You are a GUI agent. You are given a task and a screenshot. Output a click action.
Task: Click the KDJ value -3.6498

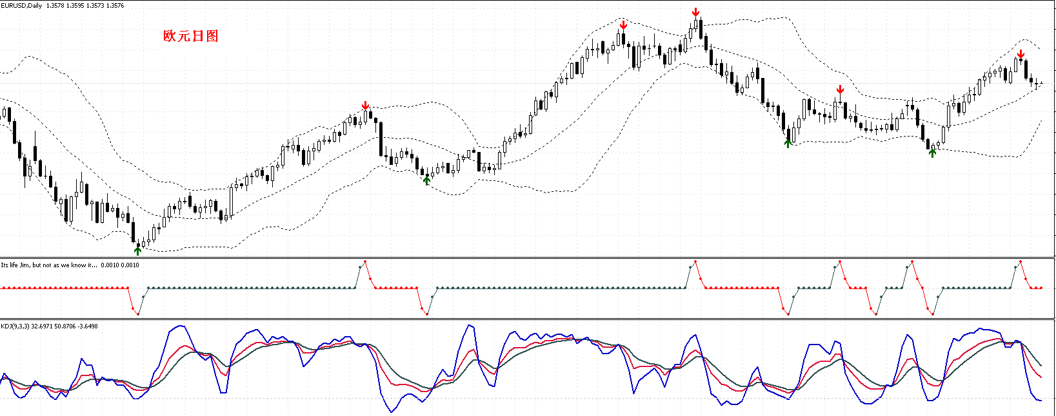click(88, 326)
